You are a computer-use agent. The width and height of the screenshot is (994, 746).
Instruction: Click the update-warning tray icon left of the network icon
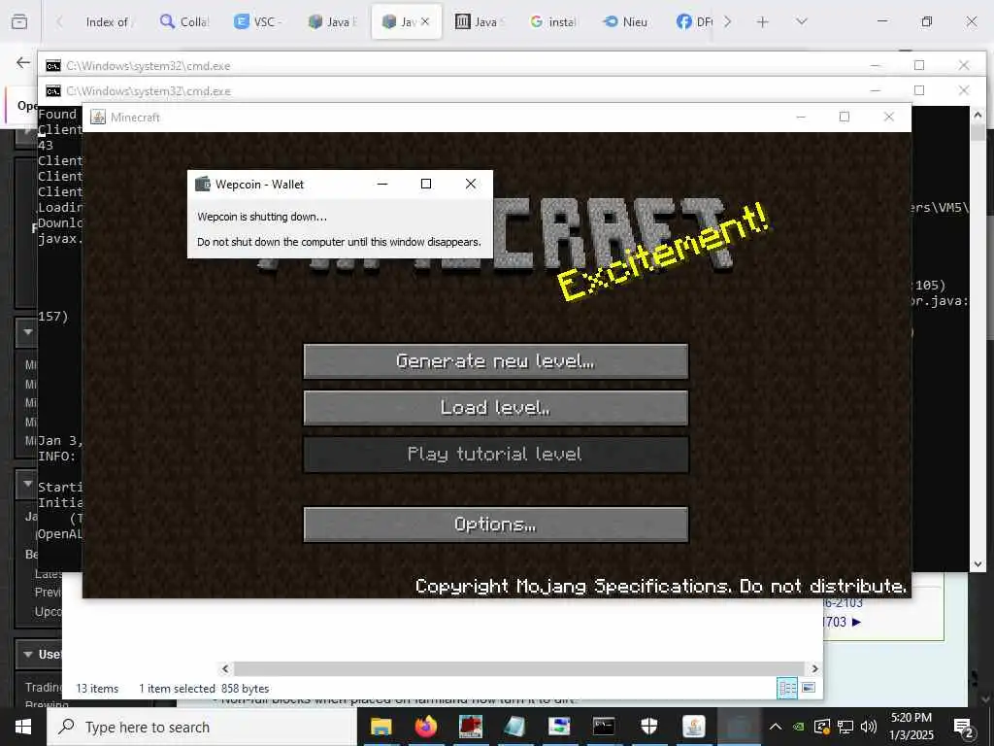click(822, 727)
